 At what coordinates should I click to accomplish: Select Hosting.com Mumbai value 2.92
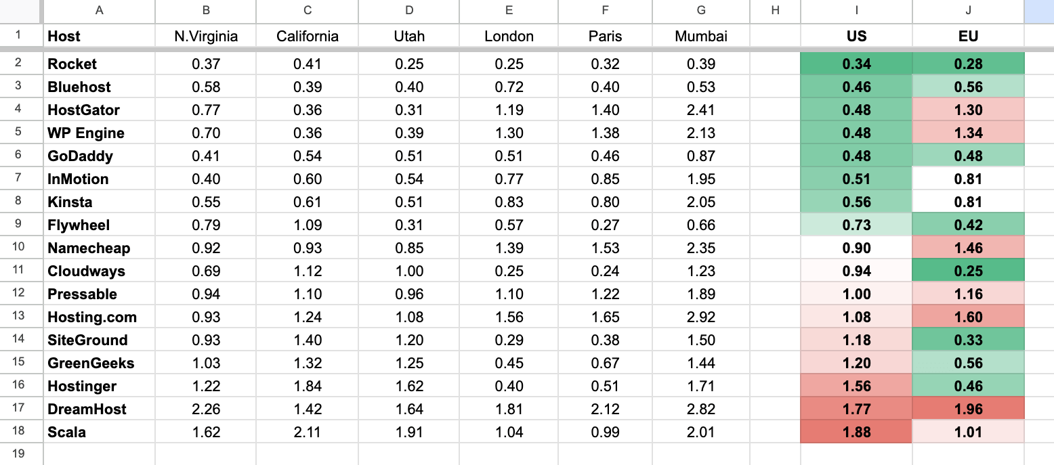(700, 317)
